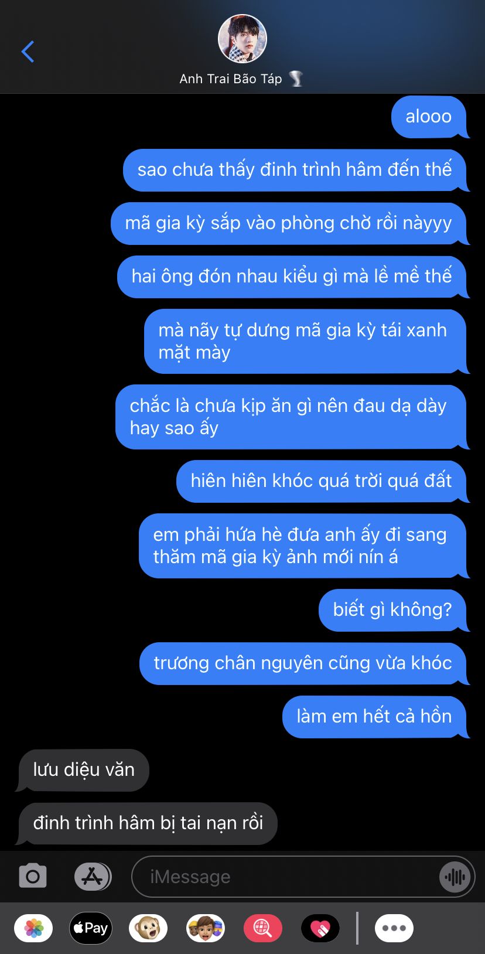Open the App Store apps icon
This screenshot has height=954, width=485.
click(93, 877)
